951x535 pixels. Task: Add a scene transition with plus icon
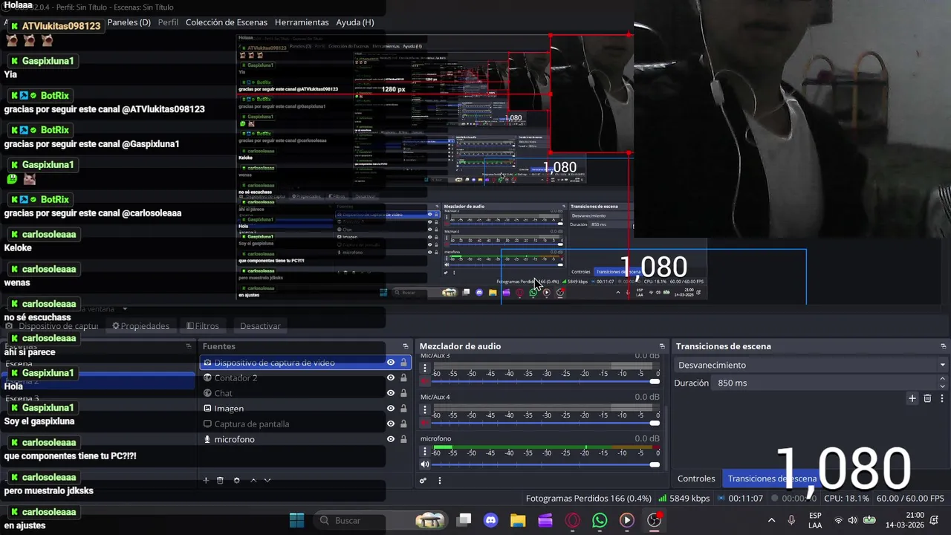tap(912, 398)
